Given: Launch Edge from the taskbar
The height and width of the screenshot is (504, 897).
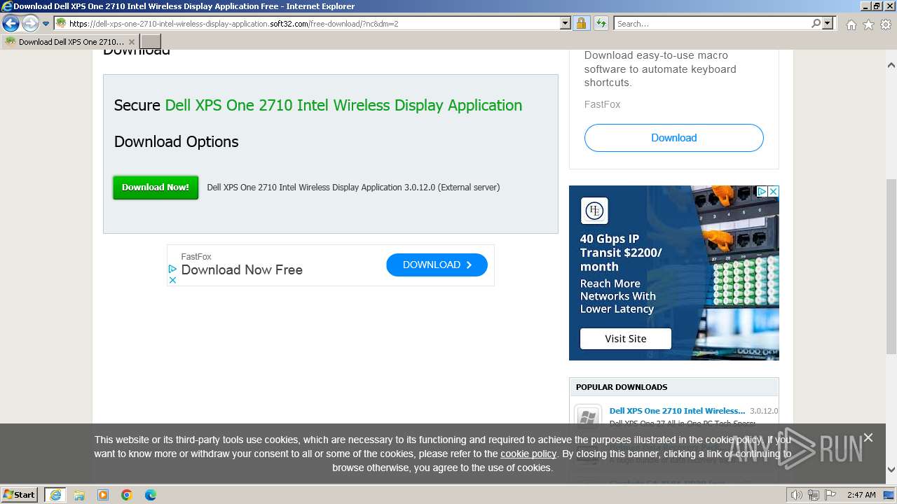Looking at the screenshot, I should [151, 495].
